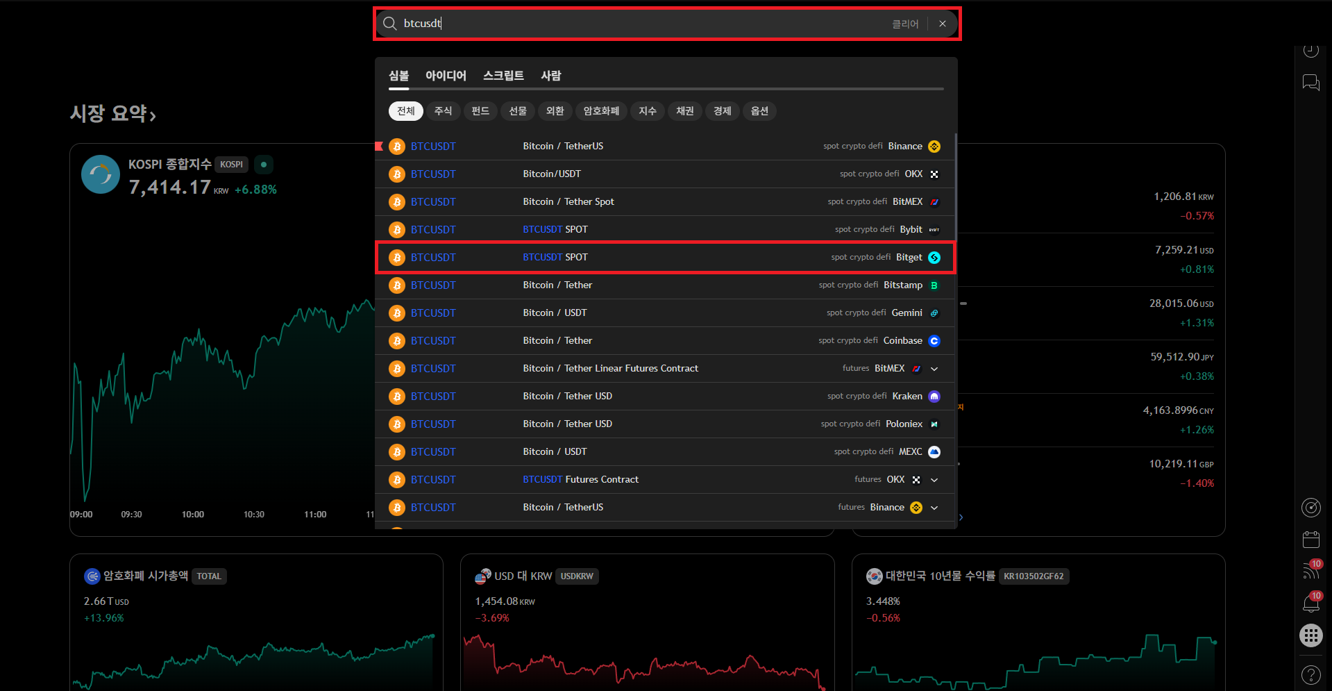The height and width of the screenshot is (691, 1332).
Task: Click the Kraken logo icon
Action: pos(934,397)
